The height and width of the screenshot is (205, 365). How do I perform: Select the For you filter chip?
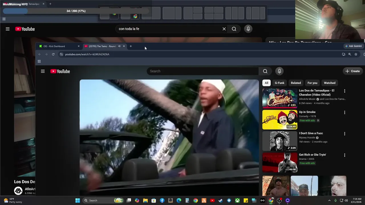point(312,83)
